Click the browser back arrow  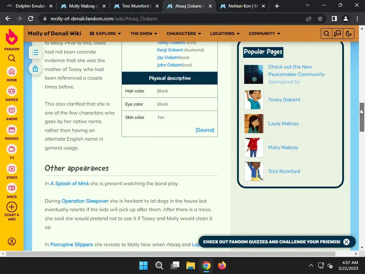tap(8, 19)
